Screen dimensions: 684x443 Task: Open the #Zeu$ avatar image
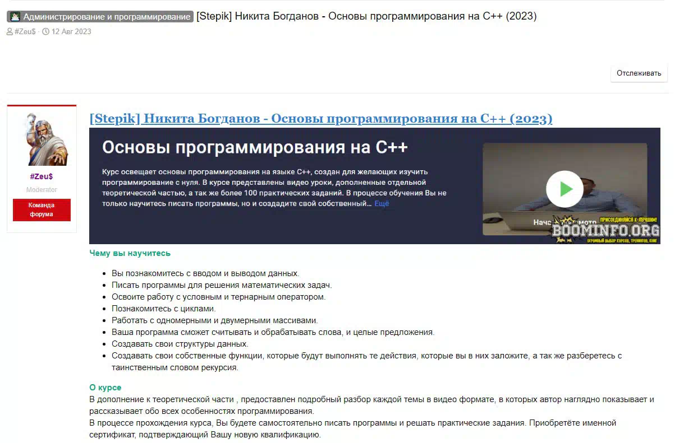[42, 138]
